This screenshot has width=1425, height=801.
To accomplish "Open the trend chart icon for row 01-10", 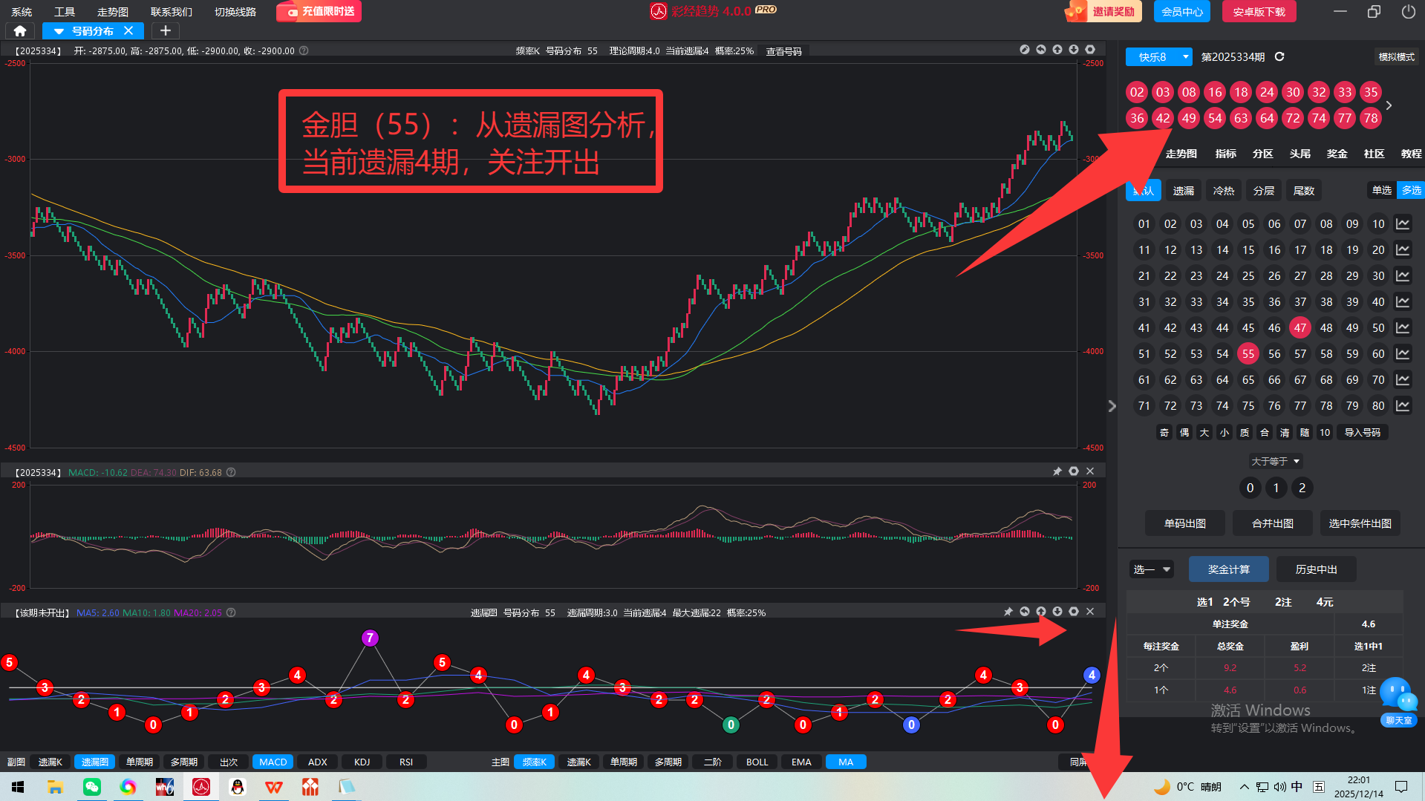I will click(x=1403, y=224).
